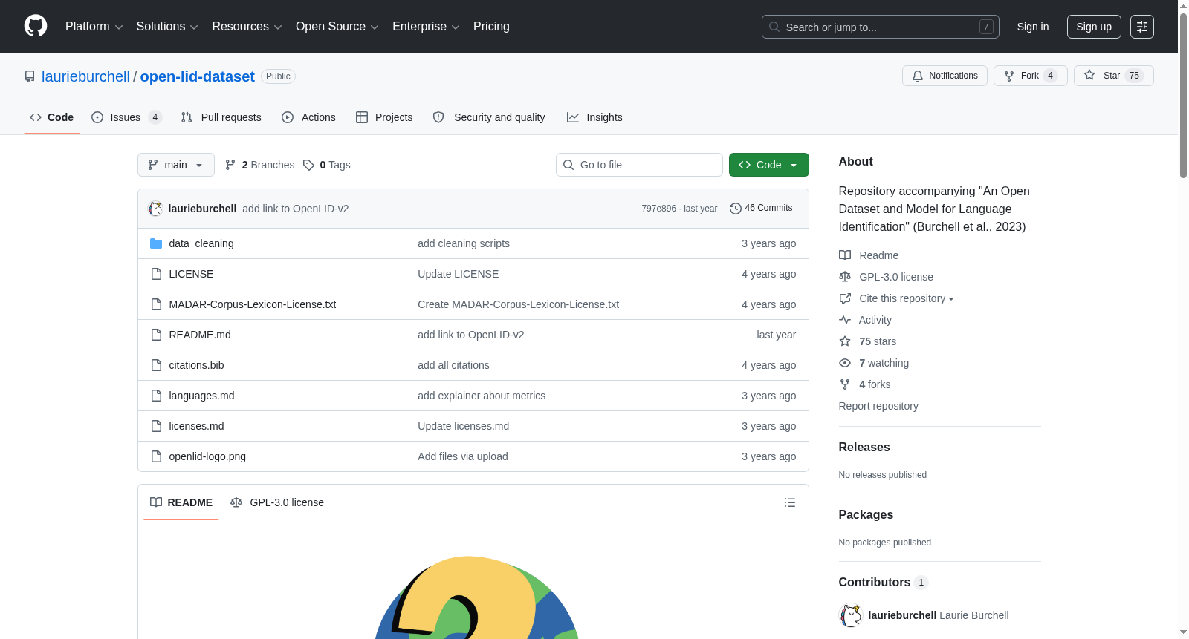
Task: Open the command palette icon beside Sign up
Action: (x=1142, y=27)
